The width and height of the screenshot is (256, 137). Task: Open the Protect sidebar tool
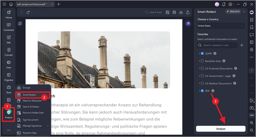9,115
